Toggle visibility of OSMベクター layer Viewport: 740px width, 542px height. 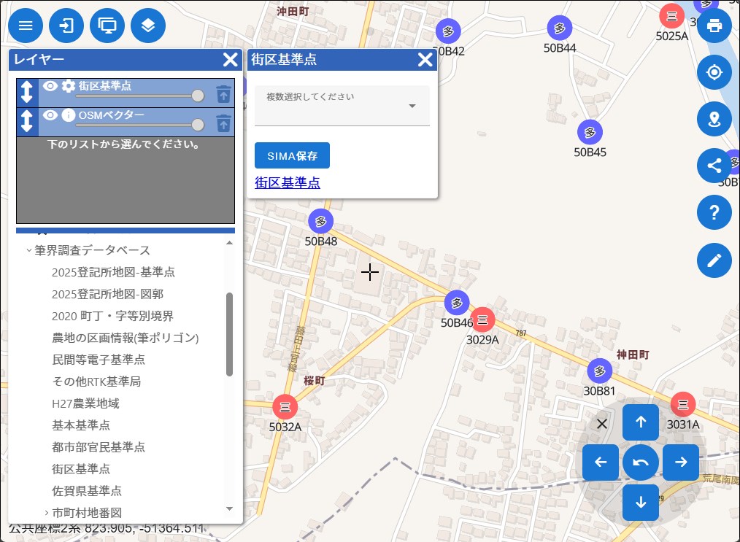click(50, 115)
